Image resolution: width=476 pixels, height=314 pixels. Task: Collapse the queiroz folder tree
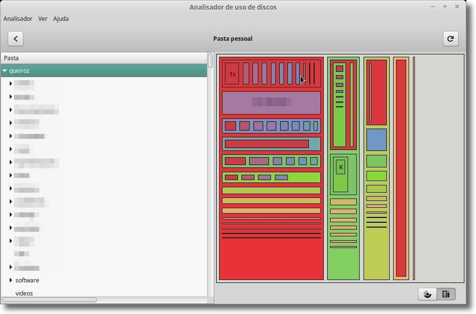pos(4,70)
